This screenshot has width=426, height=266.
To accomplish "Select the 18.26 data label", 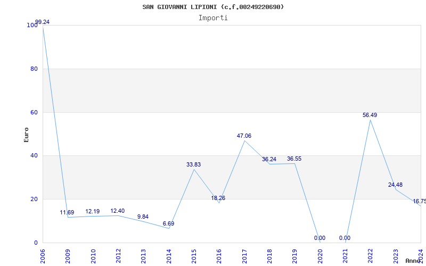I will 218,198.
